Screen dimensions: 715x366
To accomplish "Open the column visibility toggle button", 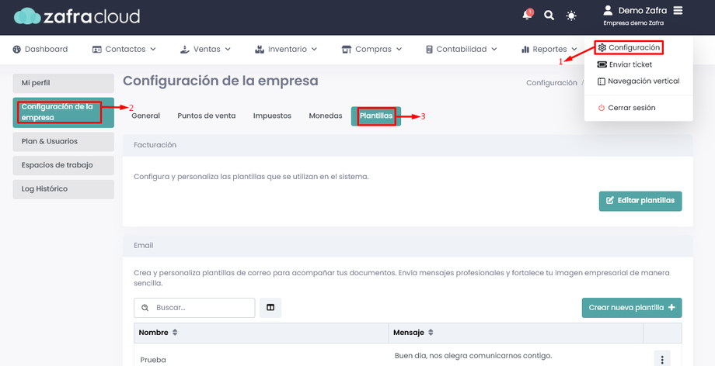I will point(270,308).
